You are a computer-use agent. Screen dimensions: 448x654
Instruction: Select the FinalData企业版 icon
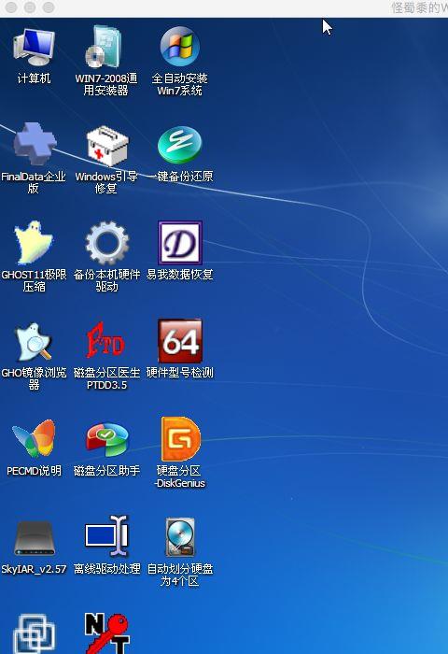[x=34, y=144]
